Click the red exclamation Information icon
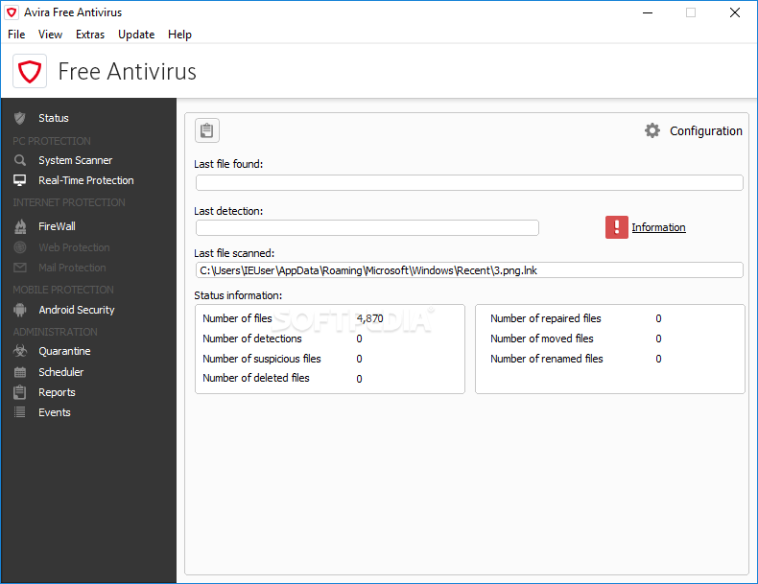The image size is (758, 584). tap(616, 227)
